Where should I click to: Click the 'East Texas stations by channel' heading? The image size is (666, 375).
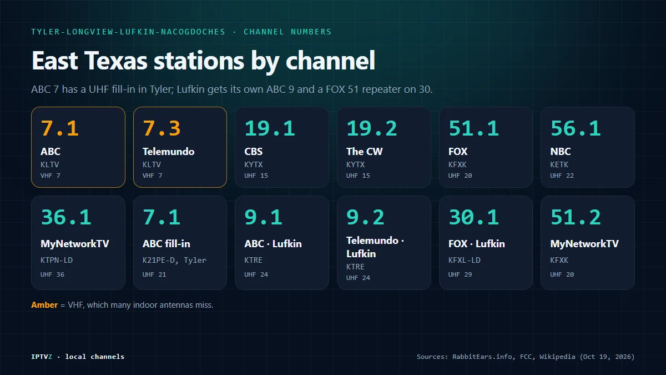pyautogui.click(x=204, y=60)
